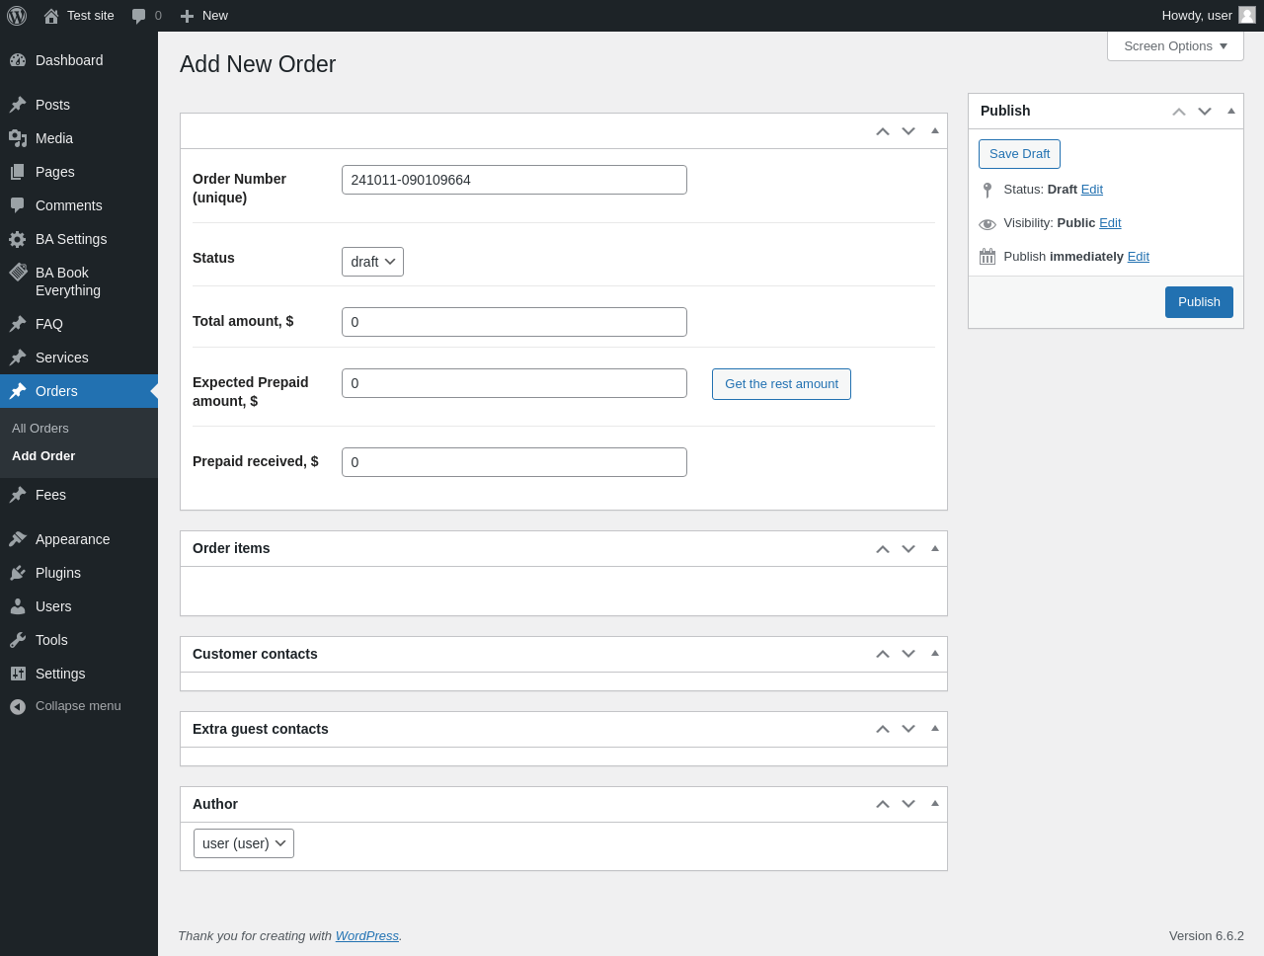Toggle the Author panel collapse triangle
The width and height of the screenshot is (1264, 956).
click(935, 804)
